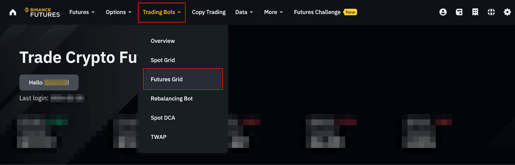Click the Binance Futures logo

[x=42, y=12]
